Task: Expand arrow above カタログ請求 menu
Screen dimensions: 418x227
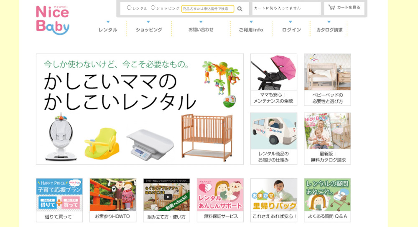Action: (329, 22)
